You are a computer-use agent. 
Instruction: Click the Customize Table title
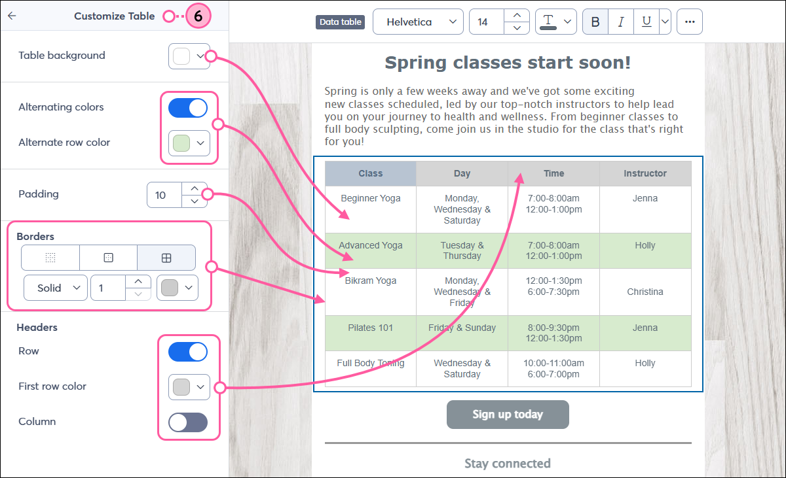point(115,16)
